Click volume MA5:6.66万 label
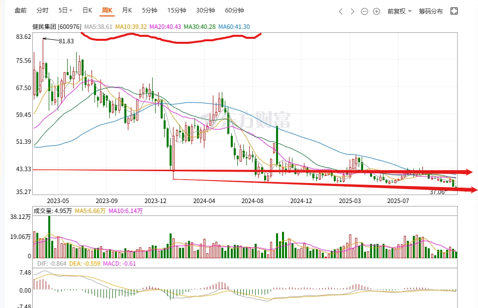The width and height of the screenshot is (478, 308). tap(90, 211)
